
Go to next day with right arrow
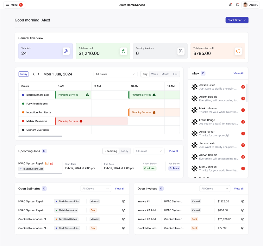(x=39, y=74)
